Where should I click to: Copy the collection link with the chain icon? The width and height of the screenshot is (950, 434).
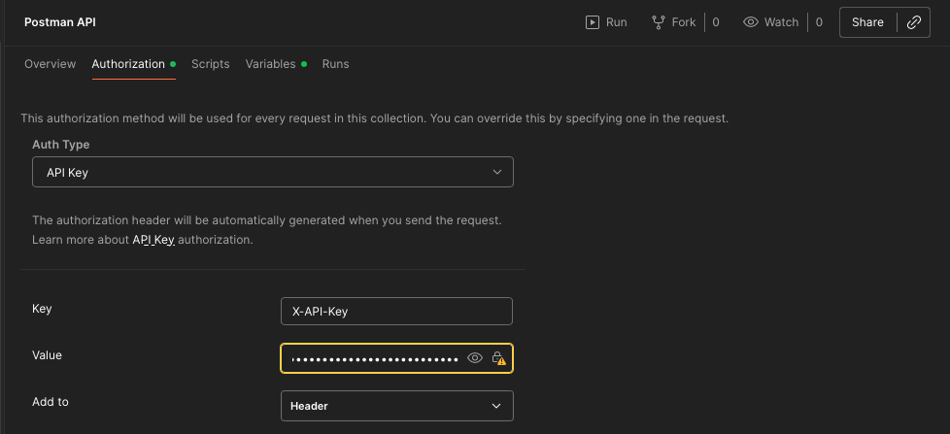click(x=913, y=22)
